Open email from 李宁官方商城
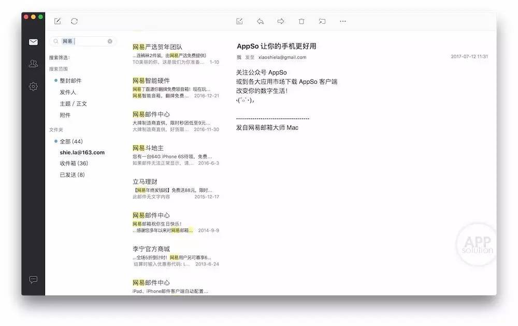Screen dimensions: 518x326 pos(176,256)
